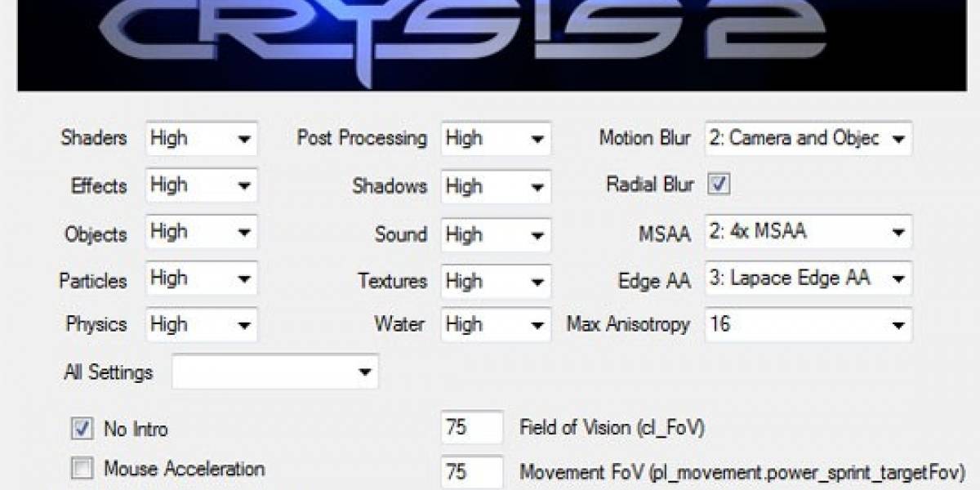This screenshot has height=490, width=980.
Task: Click the Field of Vision input field
Action: pos(472,427)
